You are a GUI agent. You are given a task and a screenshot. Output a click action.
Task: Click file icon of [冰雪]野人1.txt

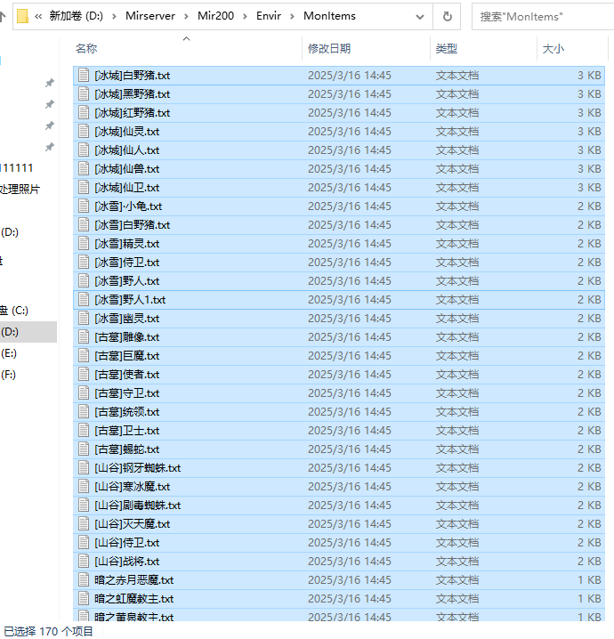84,300
